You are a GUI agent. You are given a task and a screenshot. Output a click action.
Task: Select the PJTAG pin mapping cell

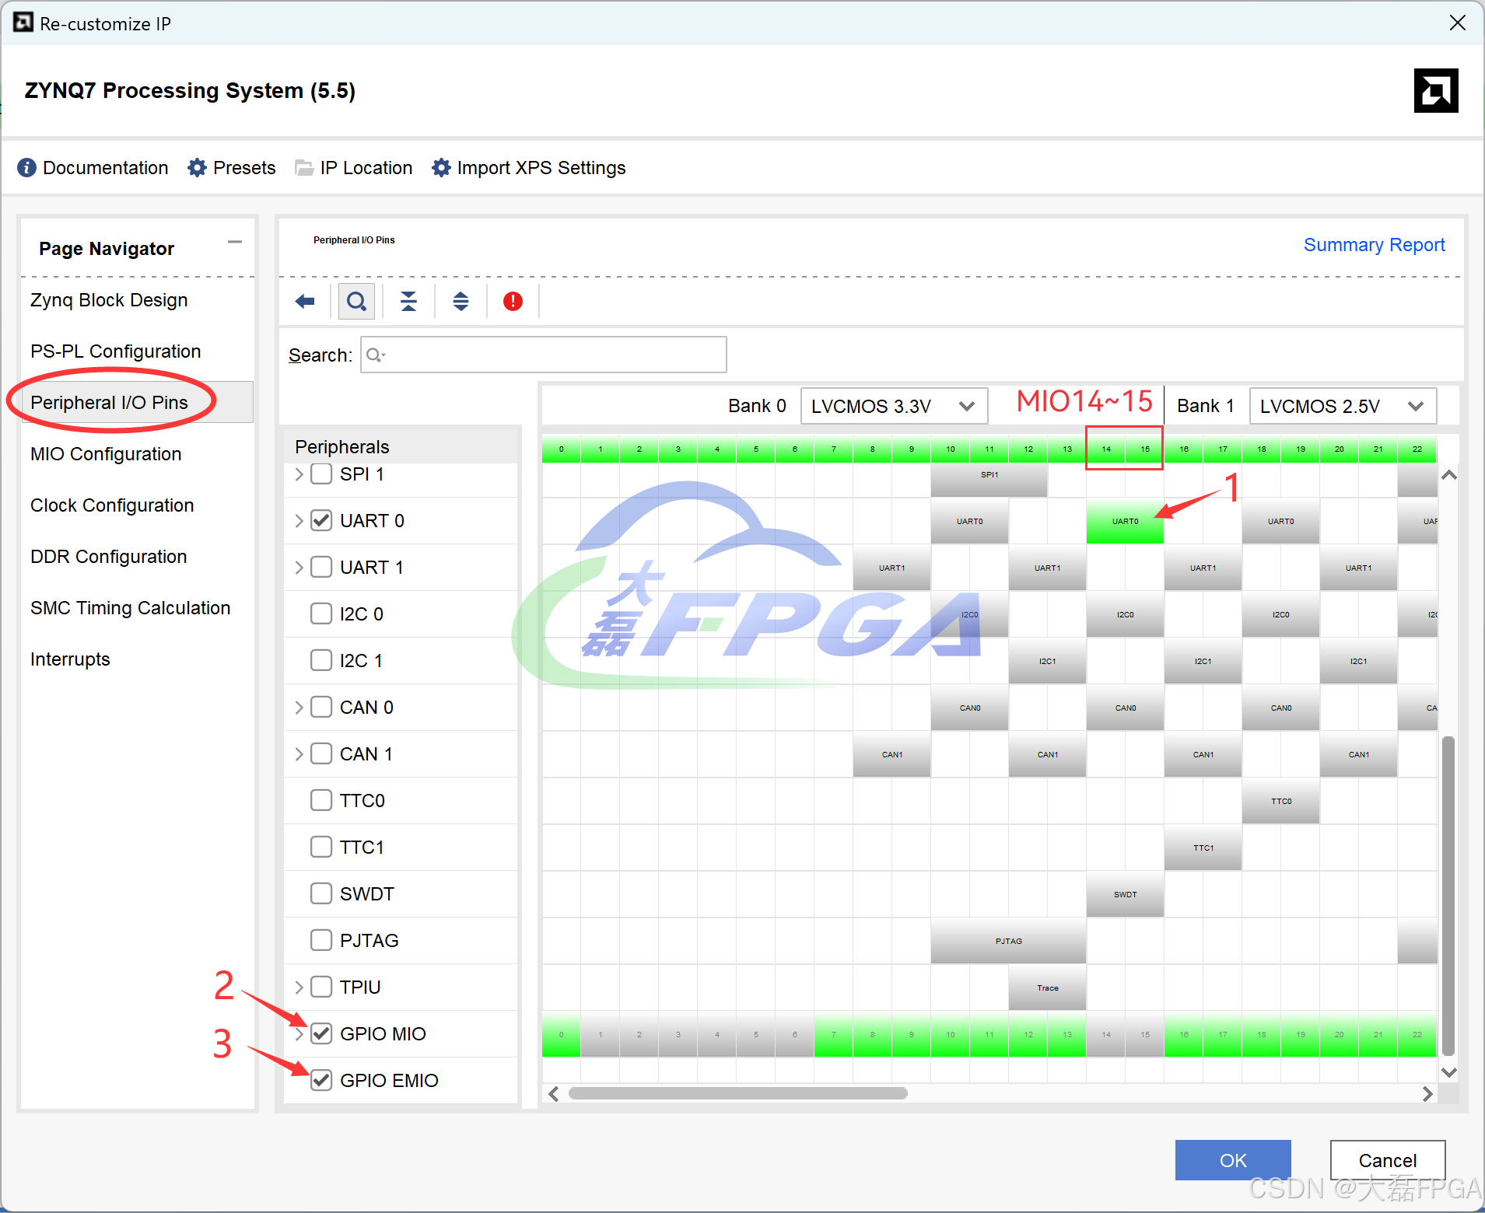(1008, 941)
